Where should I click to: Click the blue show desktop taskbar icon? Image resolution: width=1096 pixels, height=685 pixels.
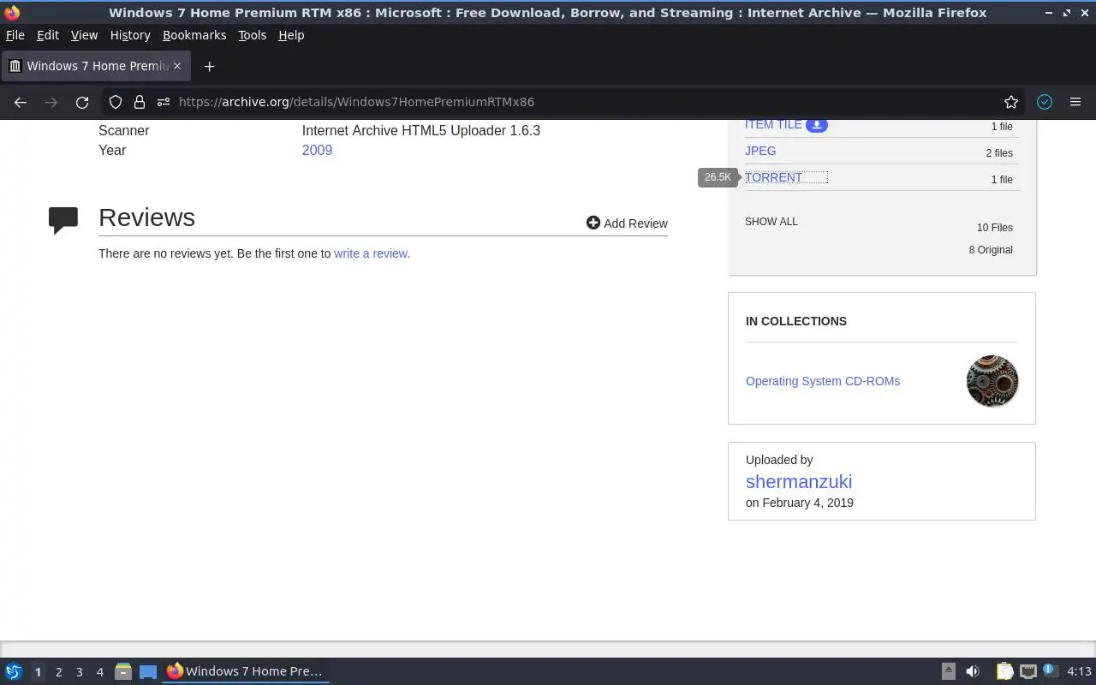148,671
